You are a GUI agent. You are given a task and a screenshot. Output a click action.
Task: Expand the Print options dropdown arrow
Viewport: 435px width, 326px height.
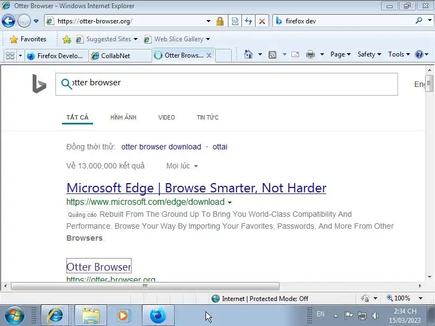[x=322, y=54]
